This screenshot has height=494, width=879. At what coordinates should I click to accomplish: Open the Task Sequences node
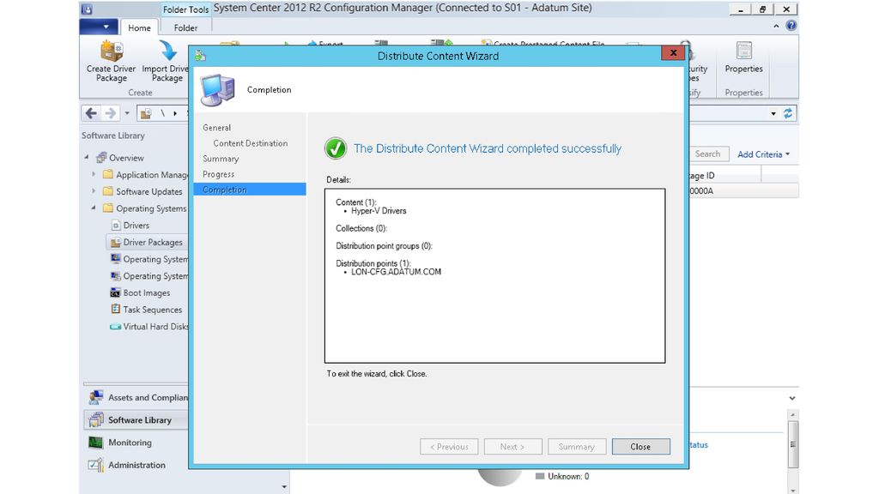click(146, 310)
